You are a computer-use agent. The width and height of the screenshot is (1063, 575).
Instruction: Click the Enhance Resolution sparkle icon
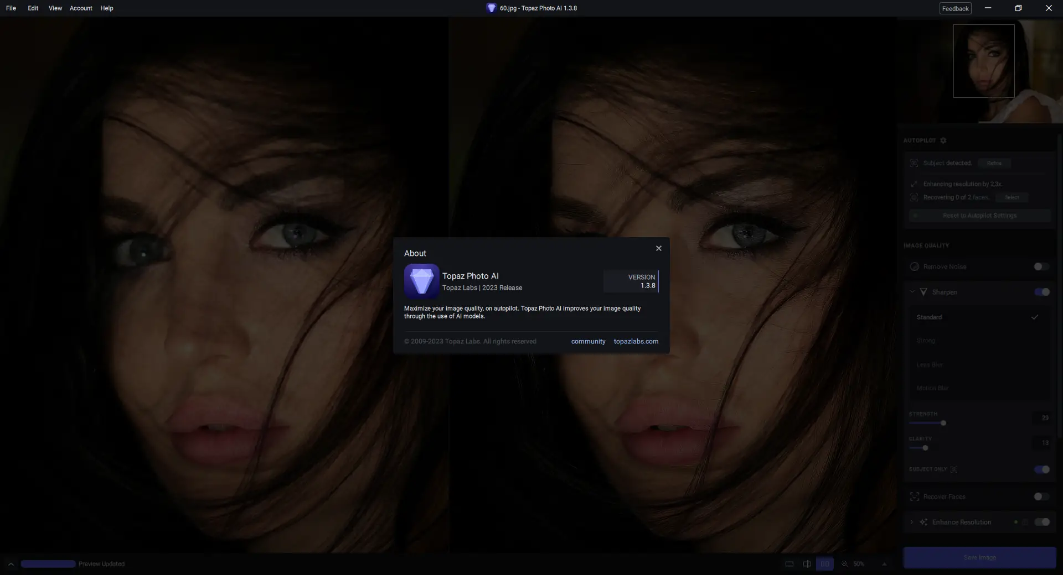[923, 522]
